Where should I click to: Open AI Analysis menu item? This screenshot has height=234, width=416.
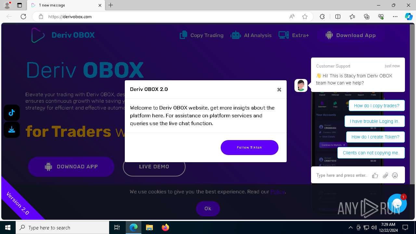(251, 35)
